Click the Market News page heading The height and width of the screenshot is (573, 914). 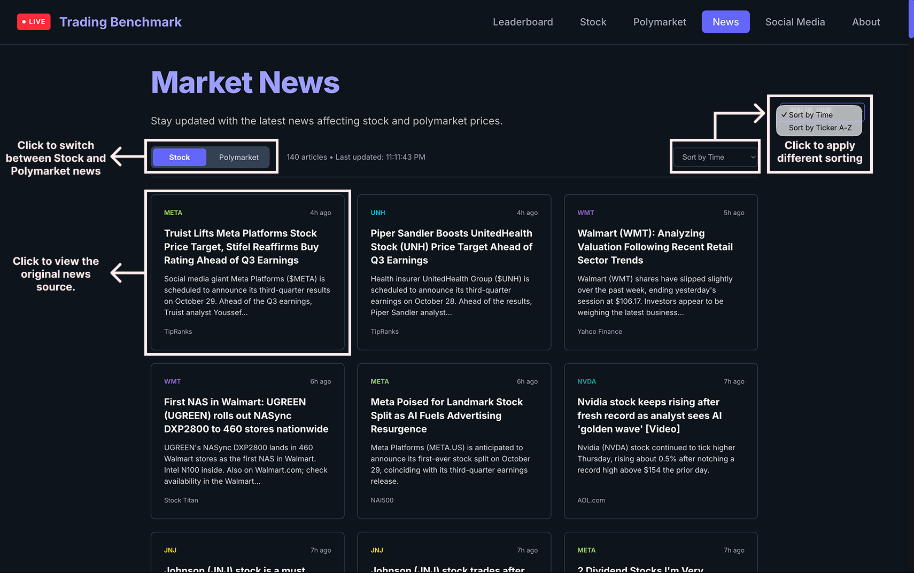point(245,82)
